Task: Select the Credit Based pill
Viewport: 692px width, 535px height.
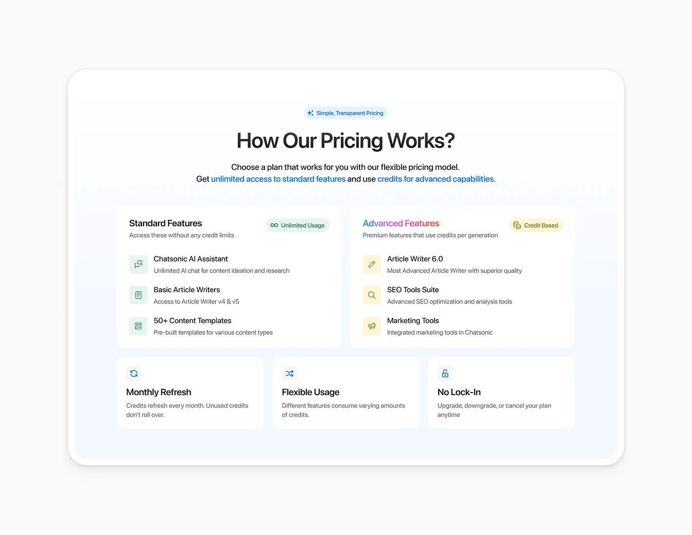Action: [x=535, y=225]
